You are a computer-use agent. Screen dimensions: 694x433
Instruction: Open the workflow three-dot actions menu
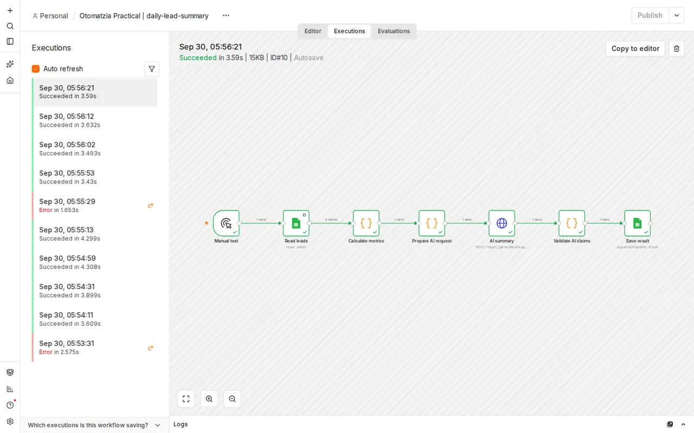[226, 16]
